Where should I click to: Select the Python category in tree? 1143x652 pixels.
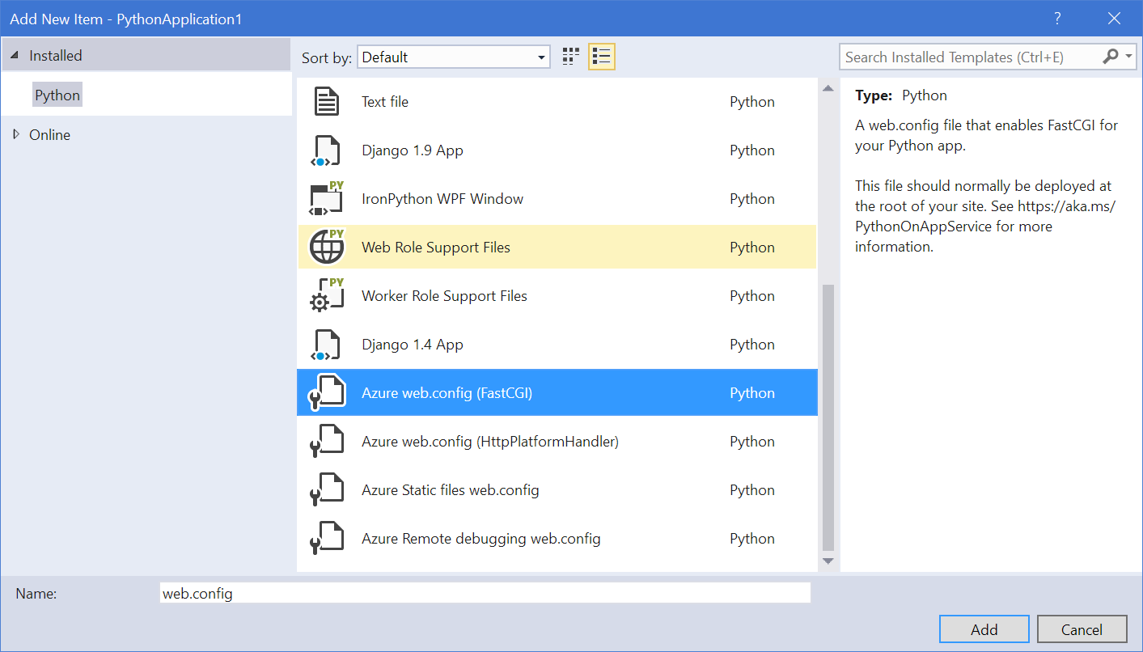click(x=57, y=95)
